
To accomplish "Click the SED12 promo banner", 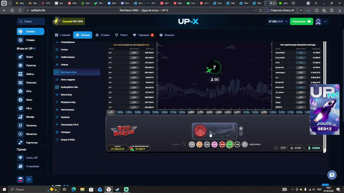I will [325, 109].
